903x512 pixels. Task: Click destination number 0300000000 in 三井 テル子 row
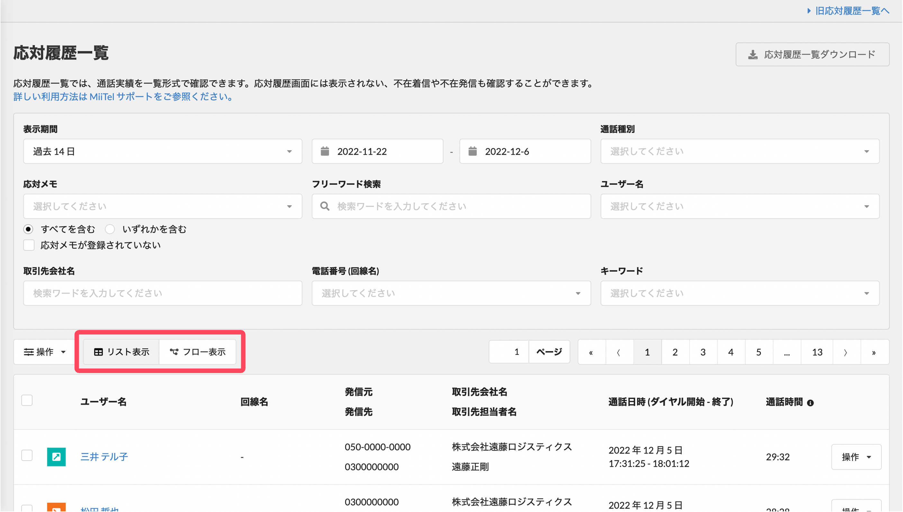pyautogui.click(x=371, y=467)
